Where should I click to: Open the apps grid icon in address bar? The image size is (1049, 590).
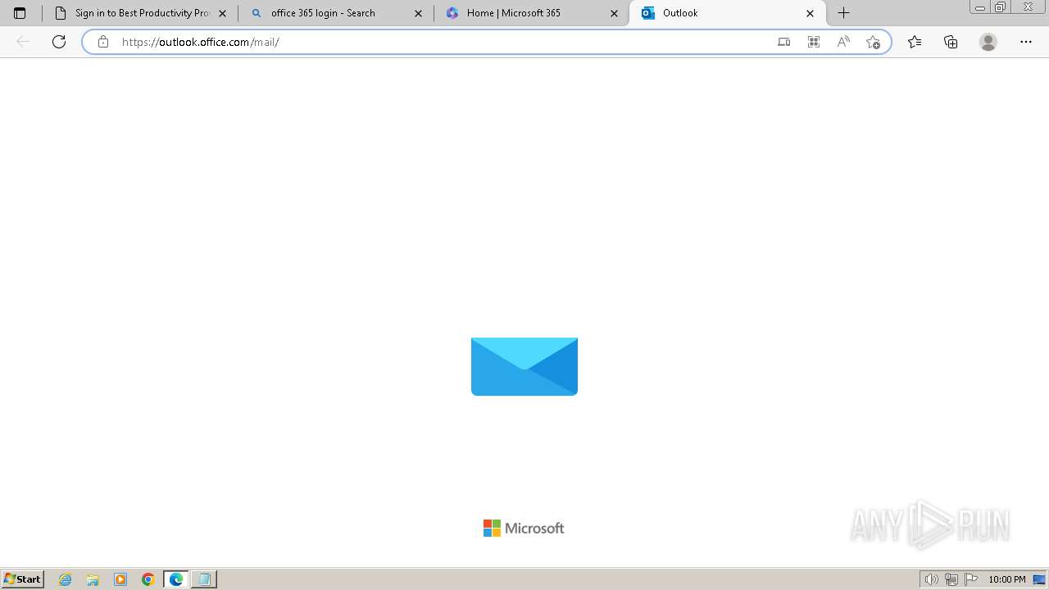point(814,42)
